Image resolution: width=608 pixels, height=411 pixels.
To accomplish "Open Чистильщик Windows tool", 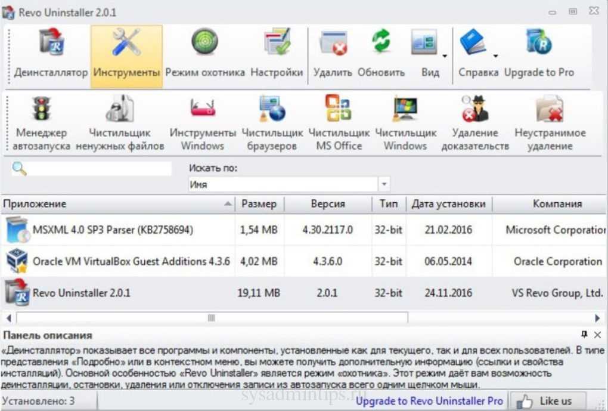I will [405, 123].
